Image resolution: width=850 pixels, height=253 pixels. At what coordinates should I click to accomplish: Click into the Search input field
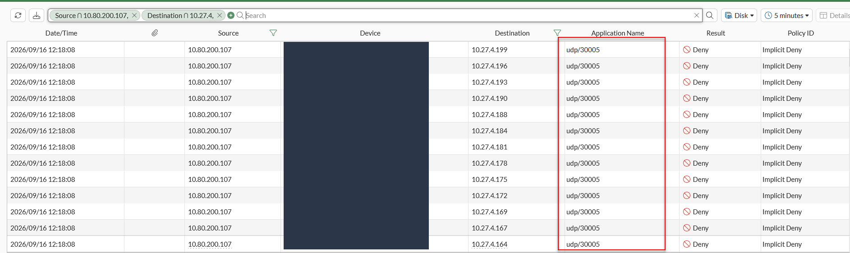pyautogui.click(x=469, y=15)
